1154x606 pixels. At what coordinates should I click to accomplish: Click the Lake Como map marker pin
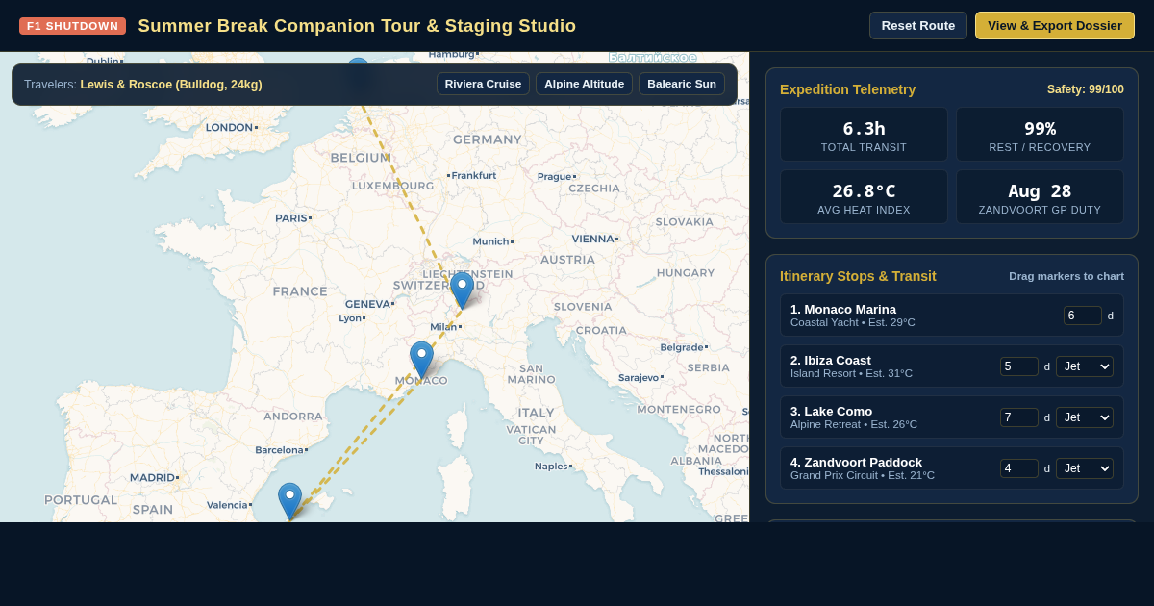462,290
